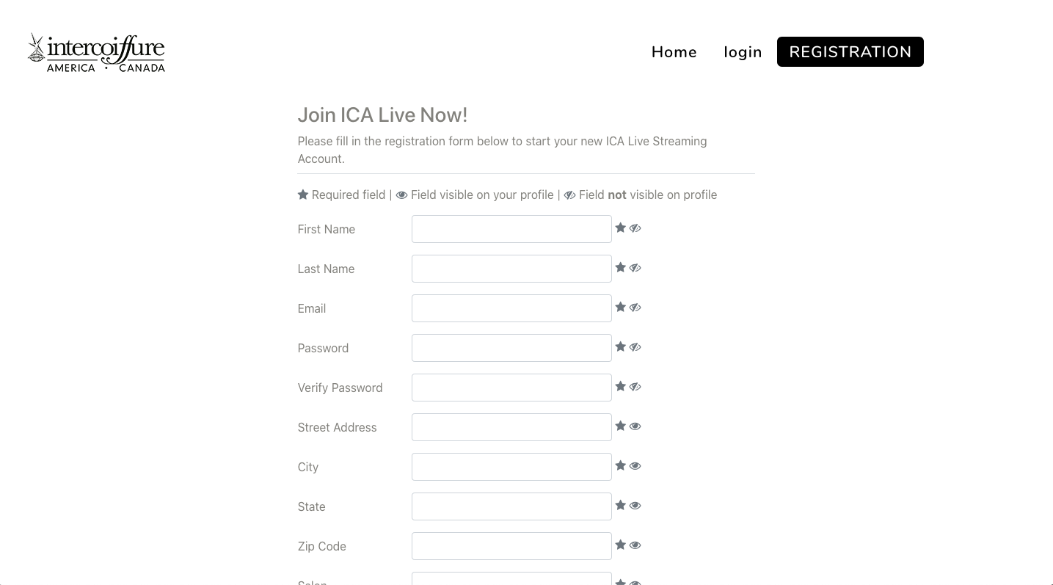Screen dimensions: 1053x585
Task: Focus the Last Name input field
Action: pyautogui.click(x=511, y=269)
